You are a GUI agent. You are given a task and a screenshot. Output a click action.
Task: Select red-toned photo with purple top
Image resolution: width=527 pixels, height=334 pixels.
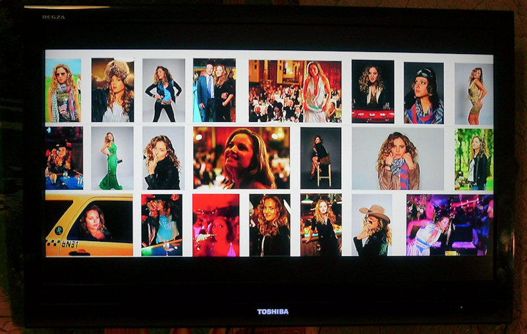[216, 225]
